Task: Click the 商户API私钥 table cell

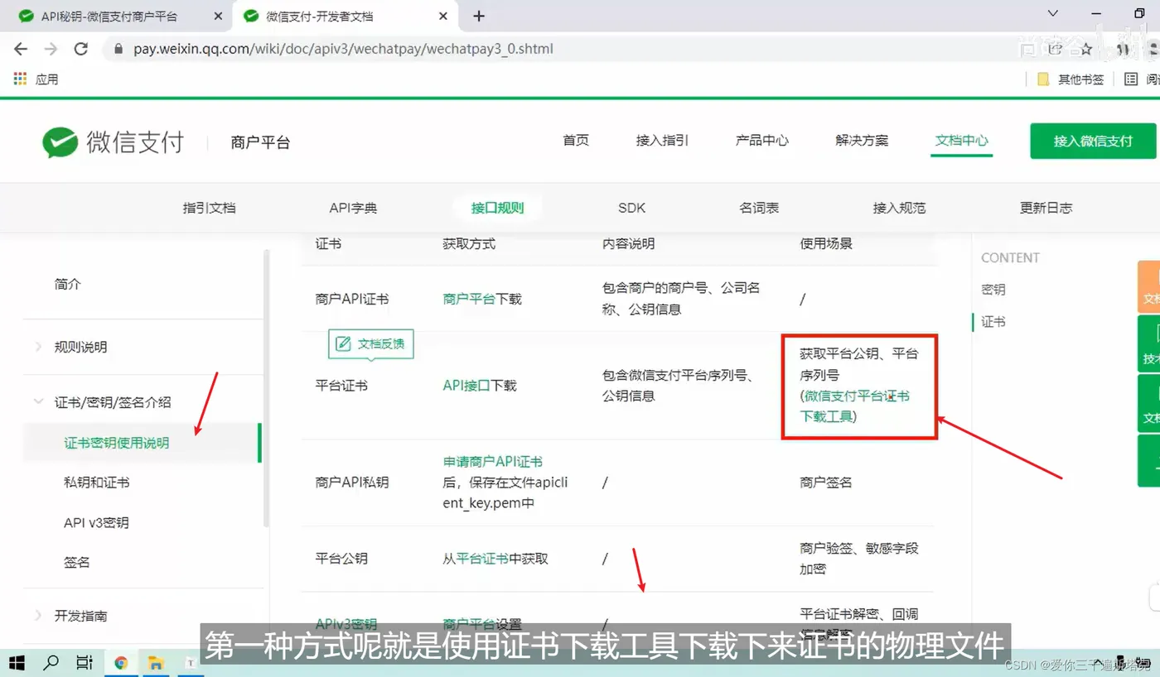Action: pos(352,483)
